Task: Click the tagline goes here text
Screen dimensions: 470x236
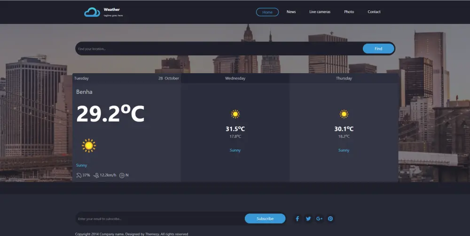Action: click(113, 15)
